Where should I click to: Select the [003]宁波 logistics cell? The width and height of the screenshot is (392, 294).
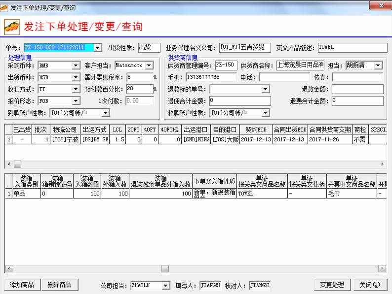click(x=65, y=139)
